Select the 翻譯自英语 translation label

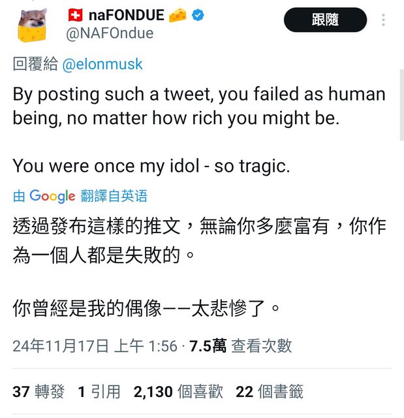[x=114, y=196]
